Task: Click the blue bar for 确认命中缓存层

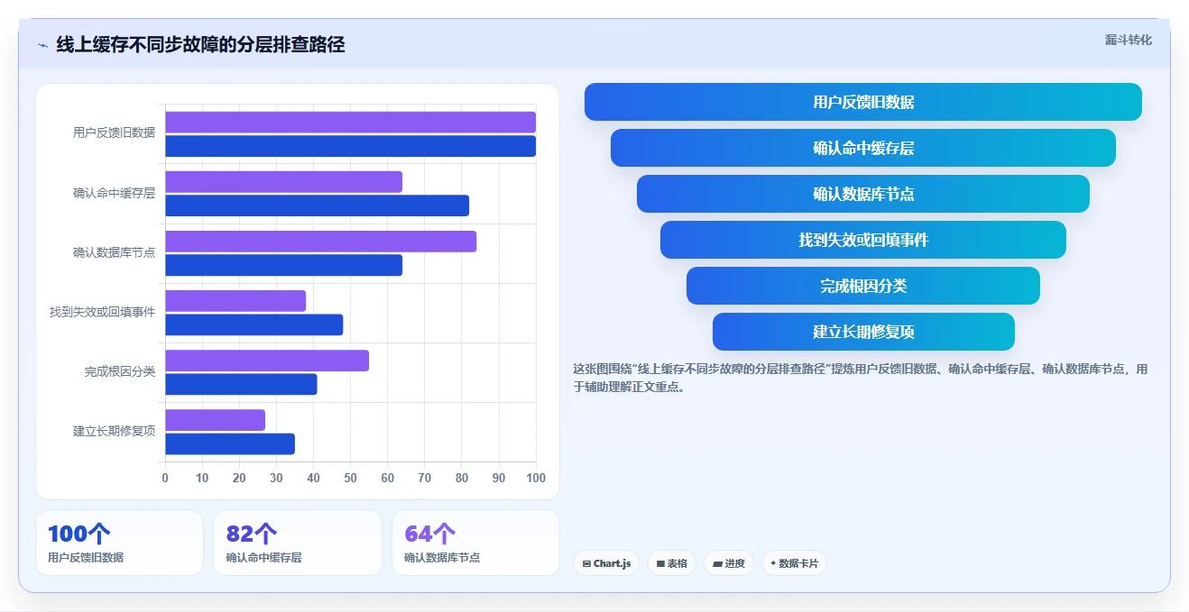Action: [x=317, y=206]
